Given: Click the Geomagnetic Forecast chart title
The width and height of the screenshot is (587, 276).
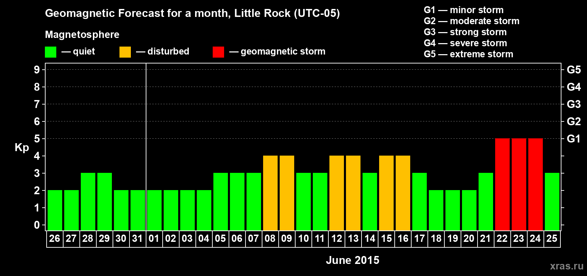Looking at the screenshot, I should pos(192,13).
